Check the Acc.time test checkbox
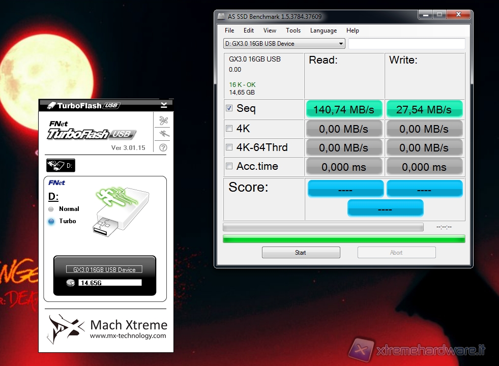Viewport: 499px width, 366px height. (x=229, y=166)
